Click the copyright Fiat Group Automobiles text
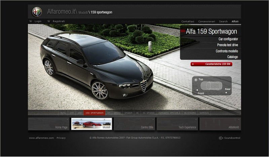 135,138
